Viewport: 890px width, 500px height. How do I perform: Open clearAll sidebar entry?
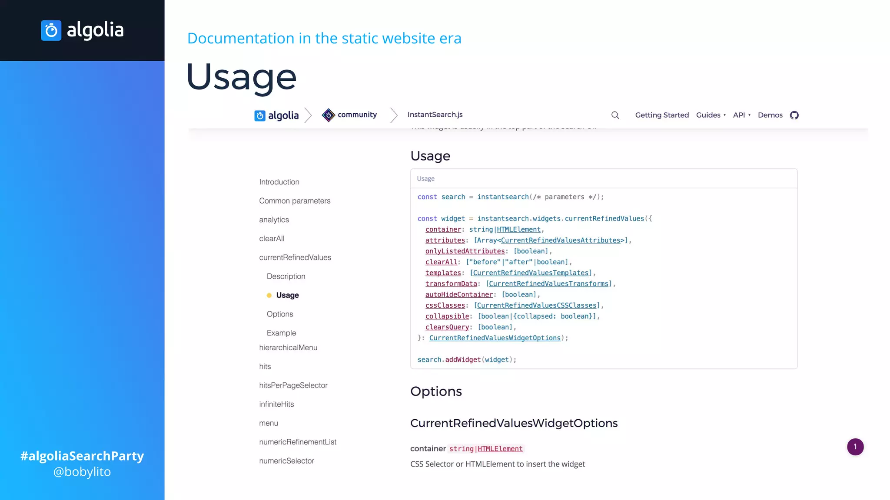point(272,238)
